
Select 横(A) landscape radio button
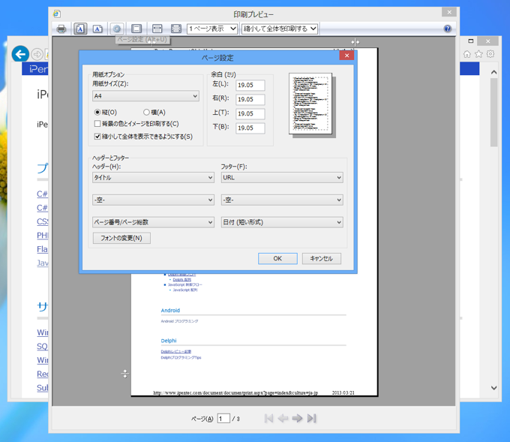click(x=146, y=113)
